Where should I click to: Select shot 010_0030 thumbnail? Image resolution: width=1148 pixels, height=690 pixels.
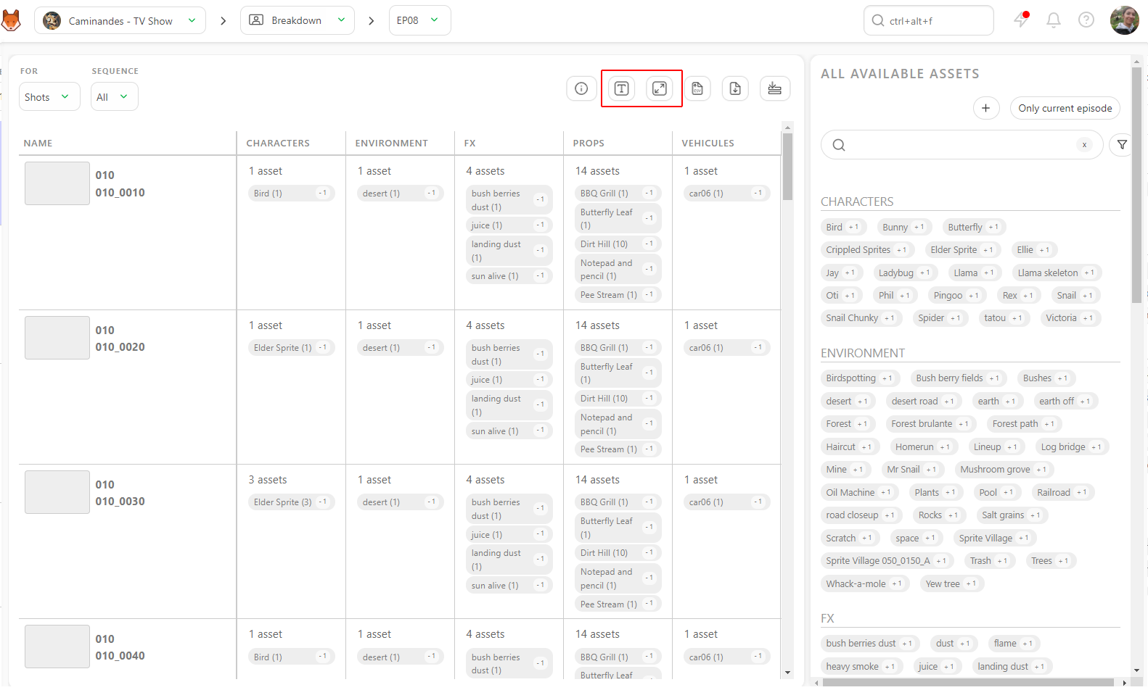coord(57,492)
